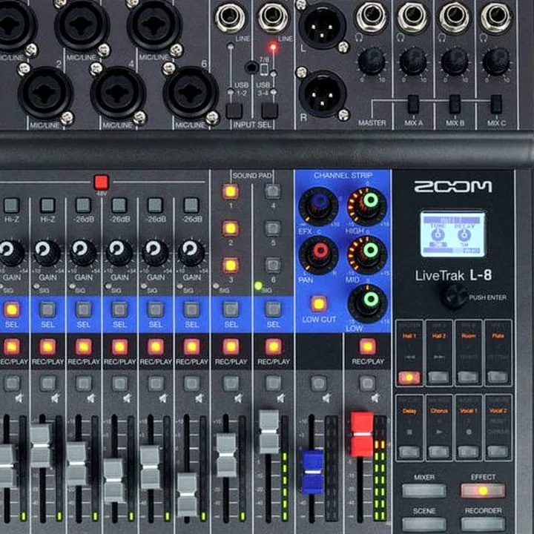Viewport: 534px width, 534px height.
Task: Mute channel 2 using its mute button
Action: [47, 383]
